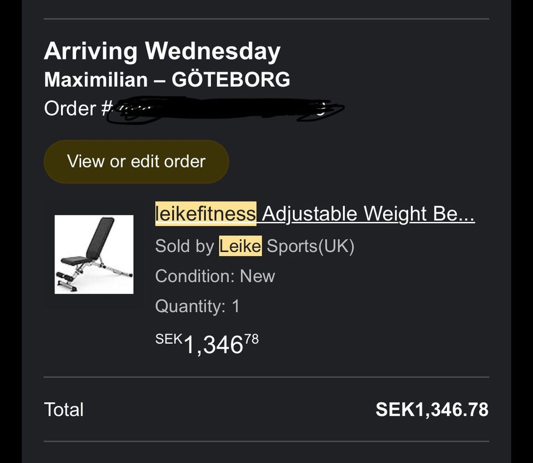Click the Condition: New line
Viewport: 533px width, 463px height.
[215, 276]
